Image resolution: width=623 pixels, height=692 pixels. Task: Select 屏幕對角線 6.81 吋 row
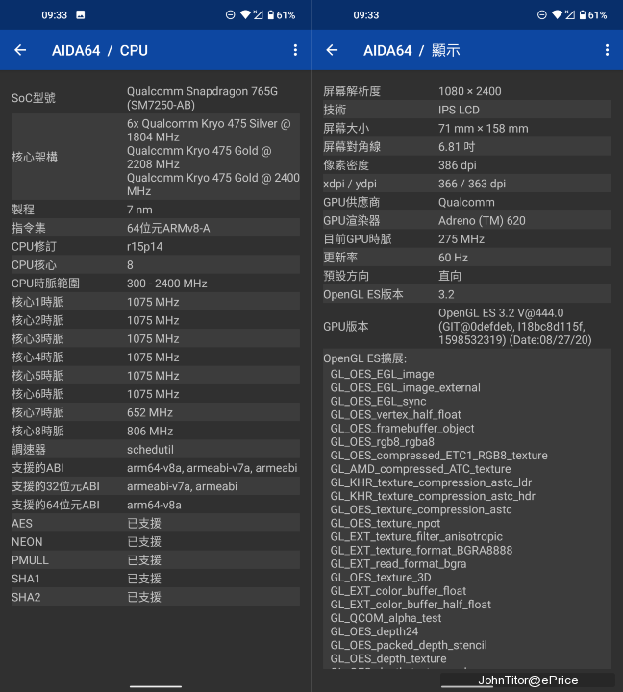[467, 146]
